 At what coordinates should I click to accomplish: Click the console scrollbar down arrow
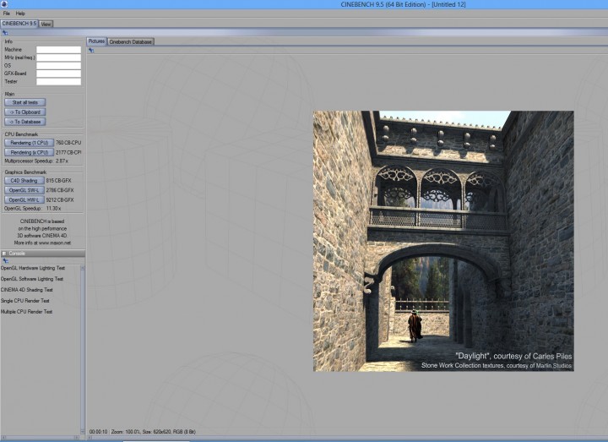pyautogui.click(x=82, y=432)
